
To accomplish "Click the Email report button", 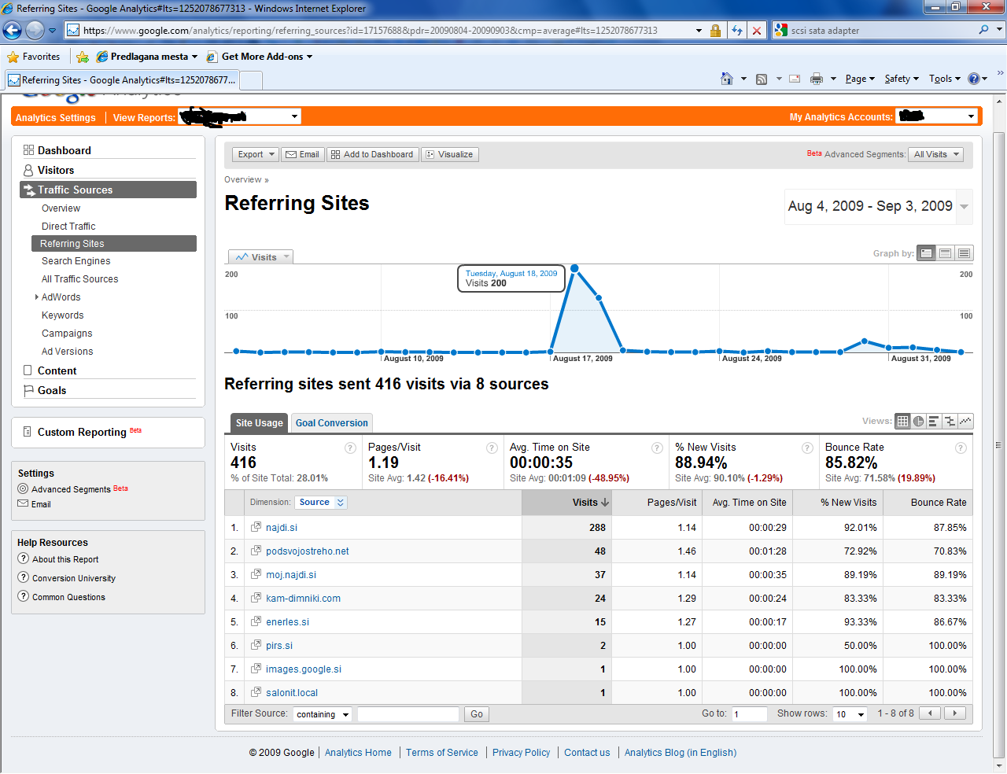I will (303, 154).
